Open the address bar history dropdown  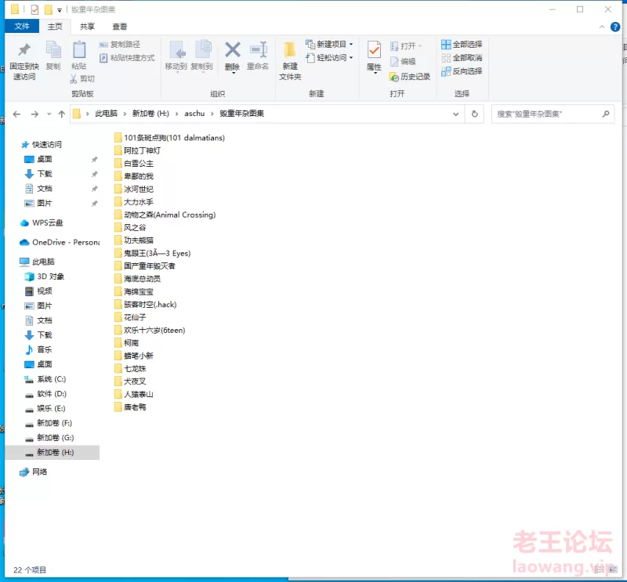455,114
